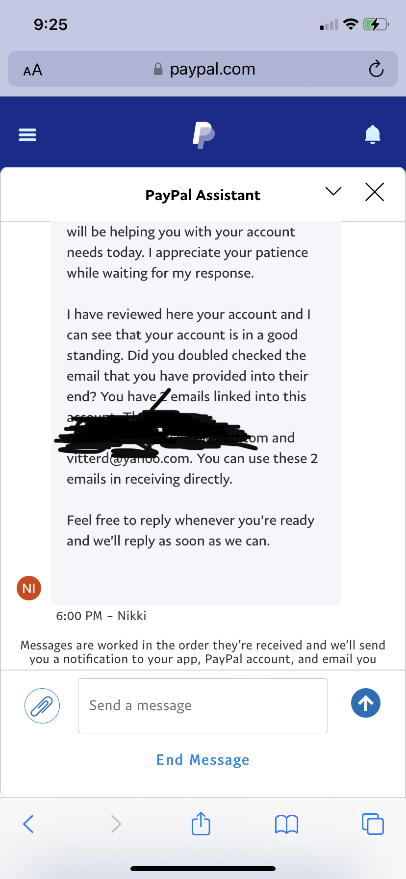Tap the End Message link
The height and width of the screenshot is (879, 406).
pyautogui.click(x=203, y=760)
